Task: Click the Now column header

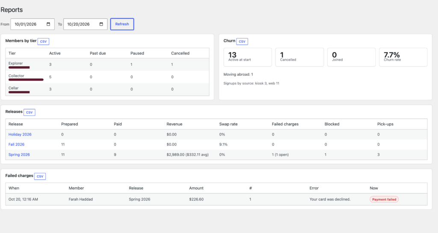Action: coord(374,188)
